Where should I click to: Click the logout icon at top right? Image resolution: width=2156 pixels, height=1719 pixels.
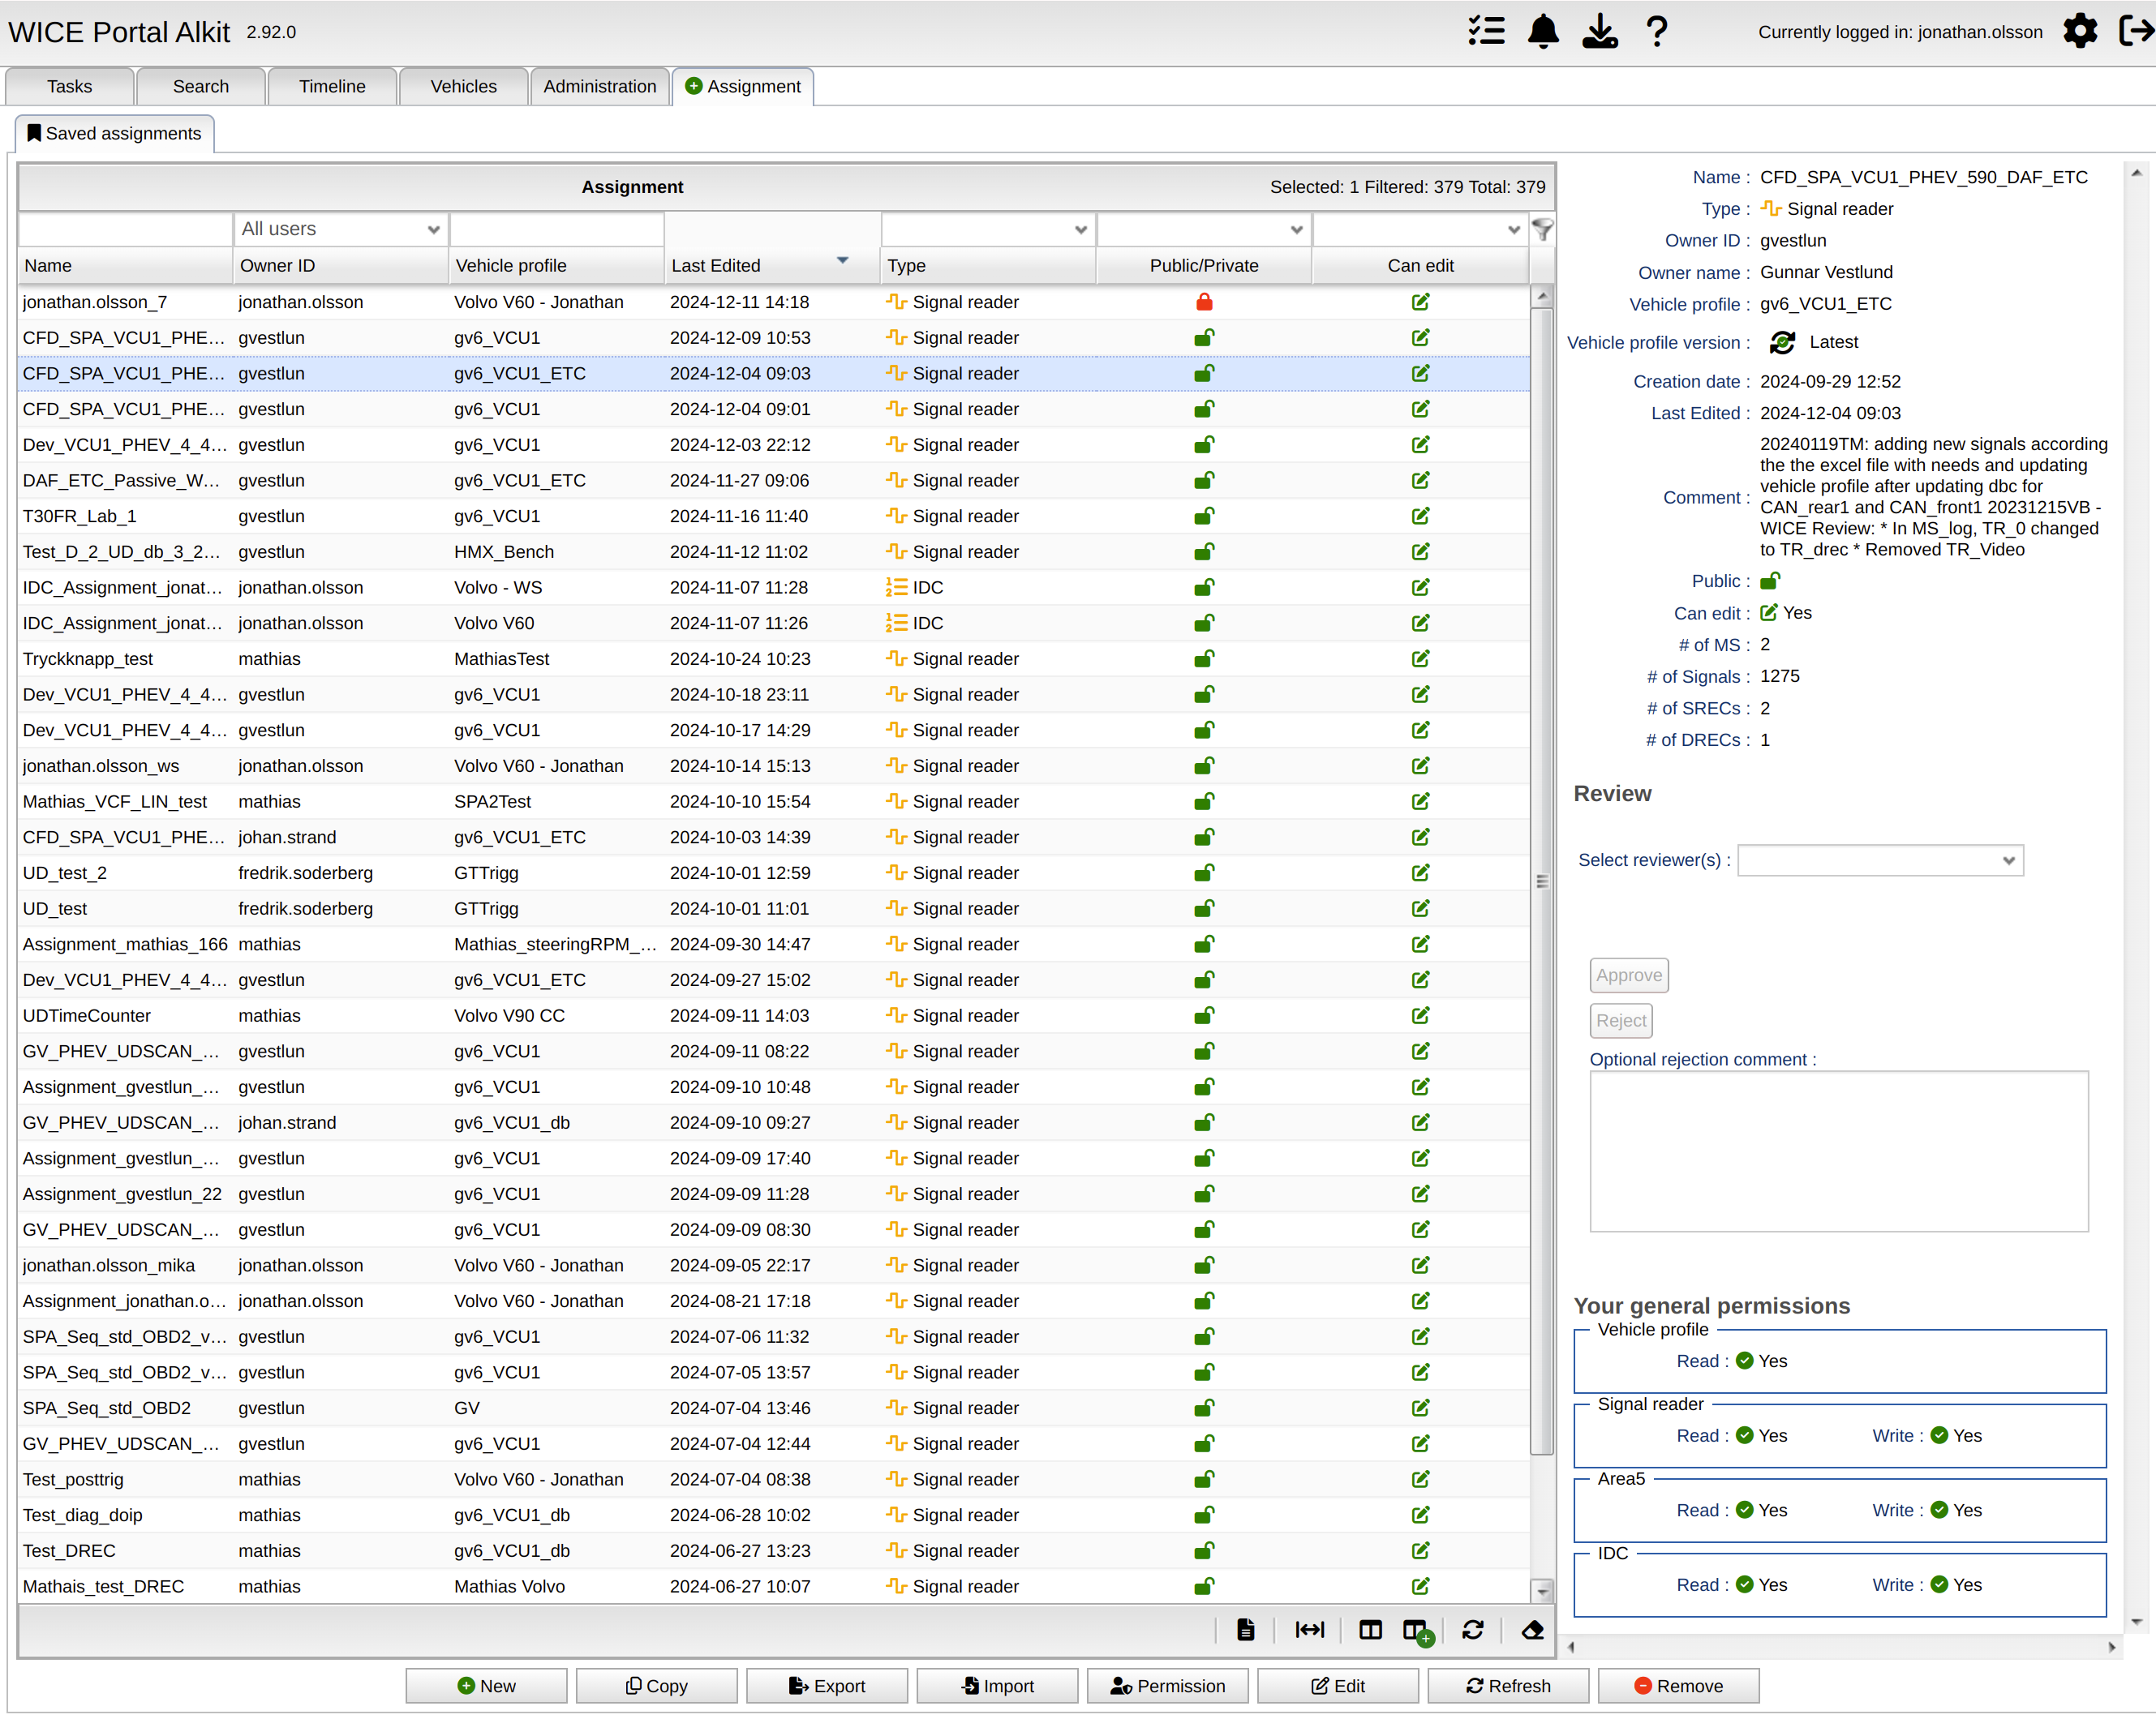coord(2136,31)
